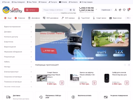Screen dimensions: 133x100
Task: Open Наш Instagram link
Action: coord(18,2)
